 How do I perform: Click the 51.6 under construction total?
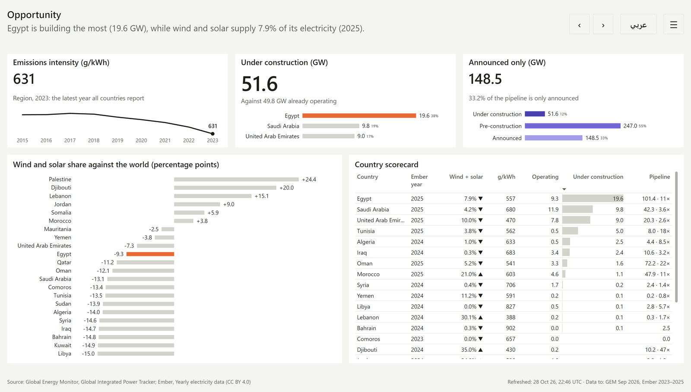coord(260,84)
